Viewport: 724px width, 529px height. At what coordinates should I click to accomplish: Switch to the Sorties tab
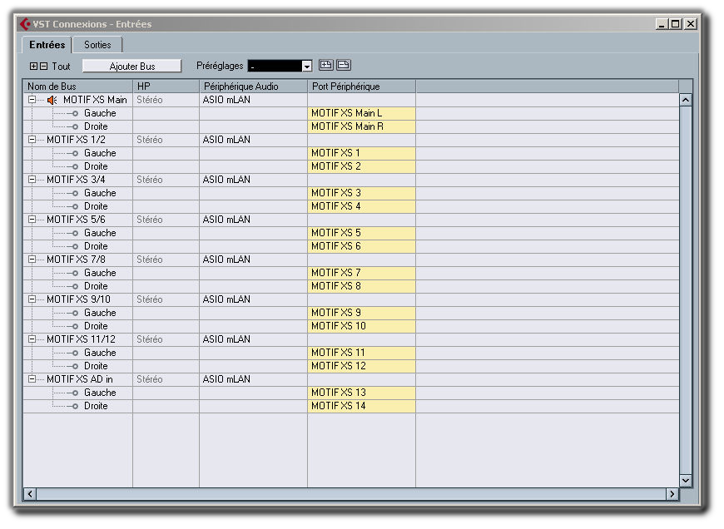97,45
